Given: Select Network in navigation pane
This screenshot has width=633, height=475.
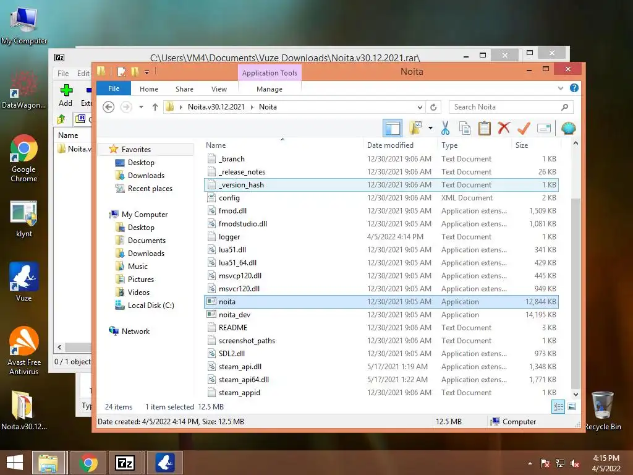Looking at the screenshot, I should point(135,332).
